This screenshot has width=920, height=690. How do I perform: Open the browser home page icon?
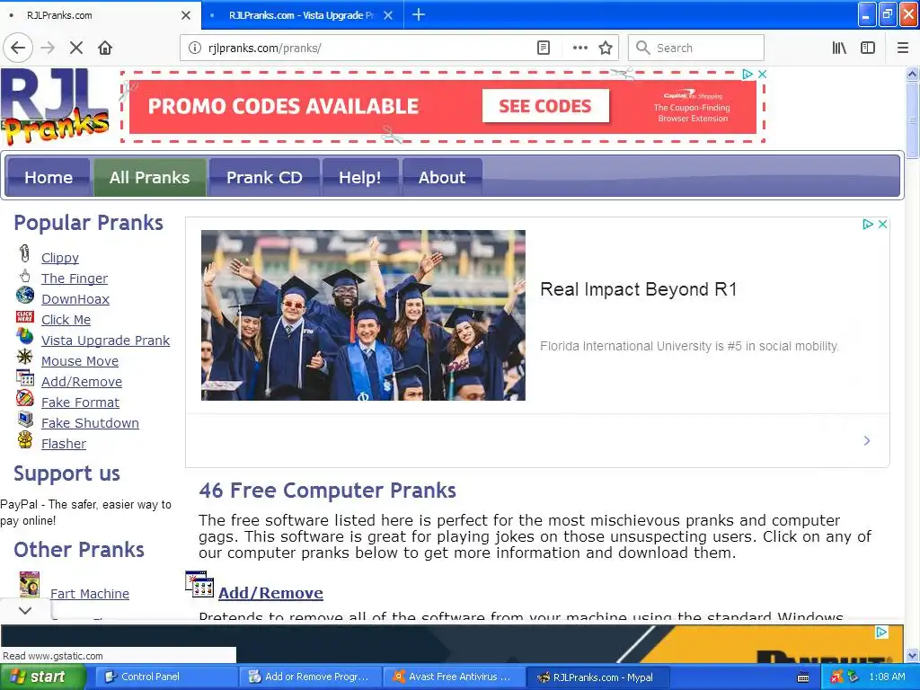[x=105, y=48]
